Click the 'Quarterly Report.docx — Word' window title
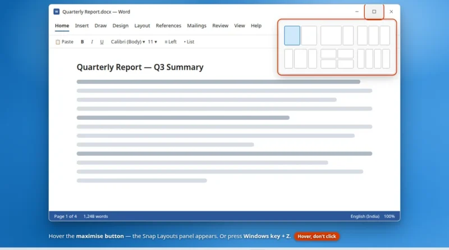The width and height of the screenshot is (449, 250). (96, 12)
